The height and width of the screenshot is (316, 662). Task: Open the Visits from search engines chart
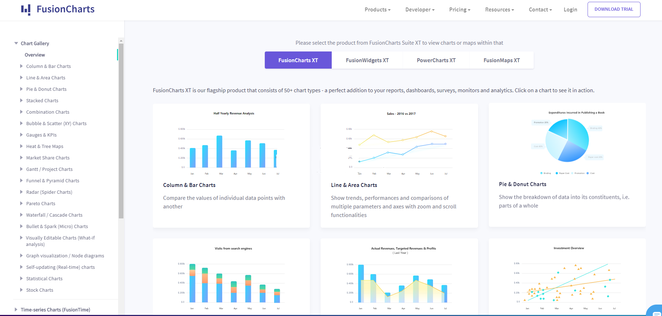click(232, 278)
